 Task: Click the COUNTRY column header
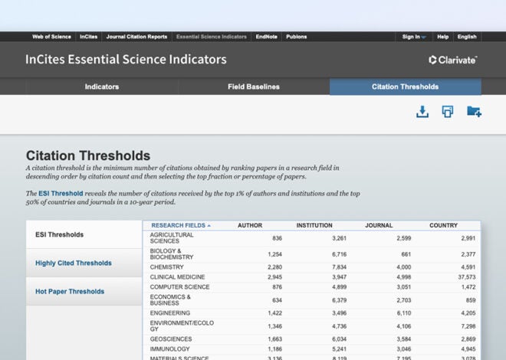point(443,226)
